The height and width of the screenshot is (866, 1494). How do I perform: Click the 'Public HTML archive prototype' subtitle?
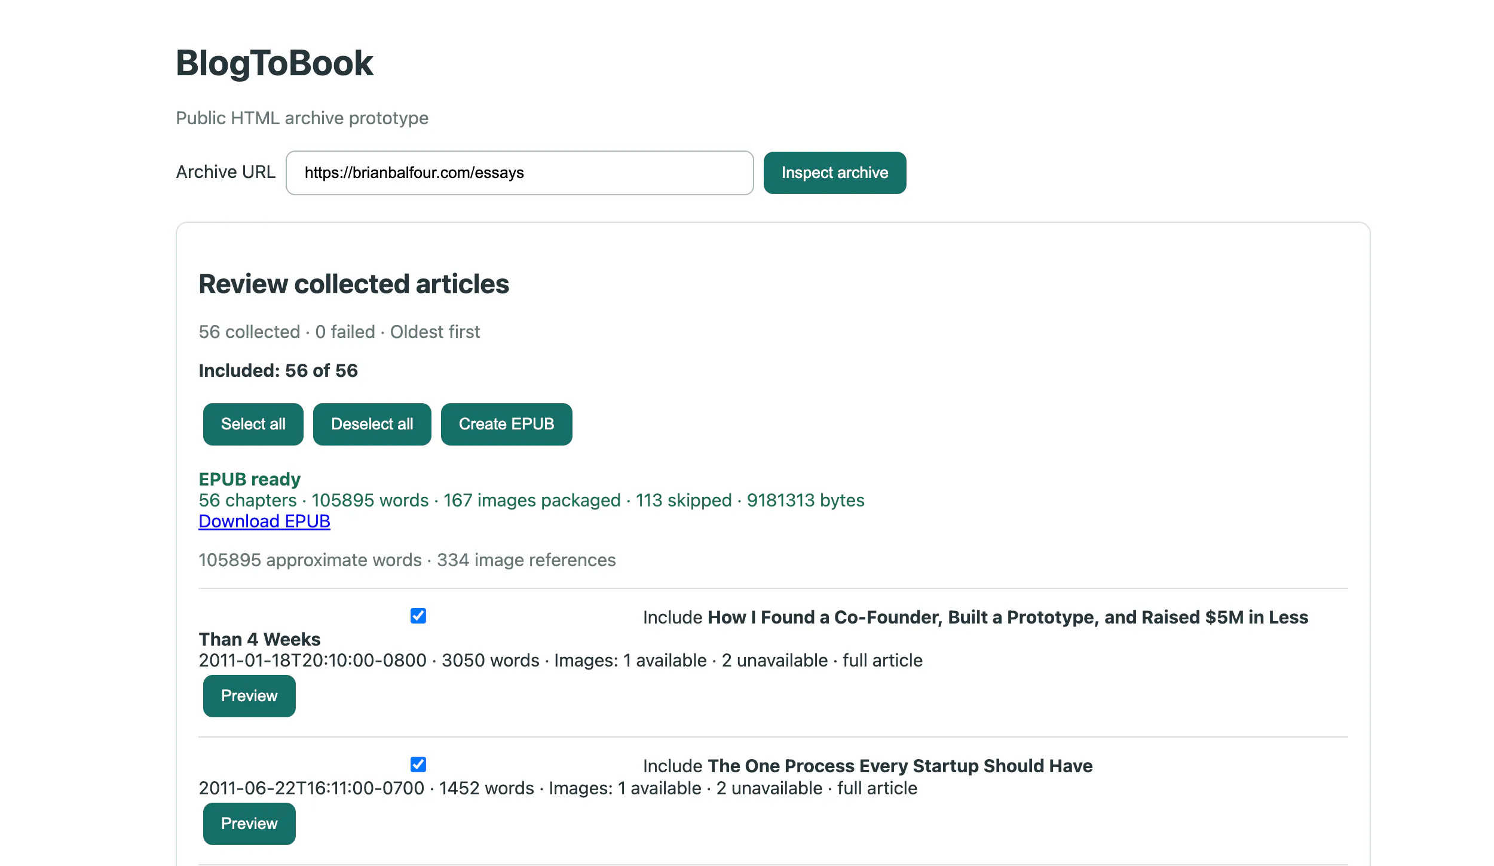(302, 118)
